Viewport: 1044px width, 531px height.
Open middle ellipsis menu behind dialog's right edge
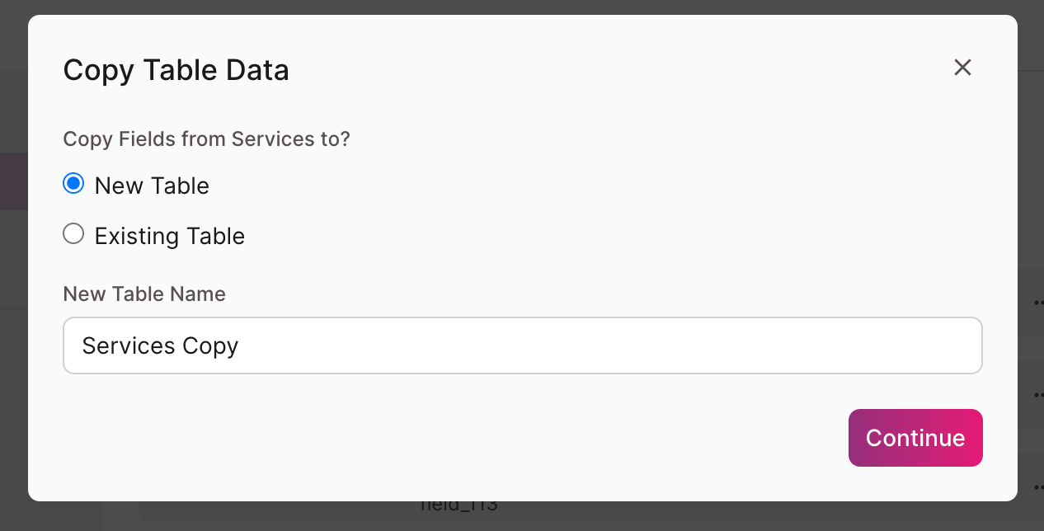(x=1037, y=396)
